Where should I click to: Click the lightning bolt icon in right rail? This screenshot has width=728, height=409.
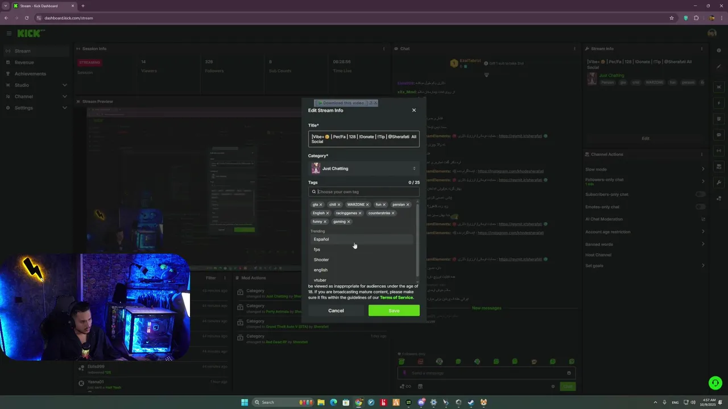coord(719,103)
